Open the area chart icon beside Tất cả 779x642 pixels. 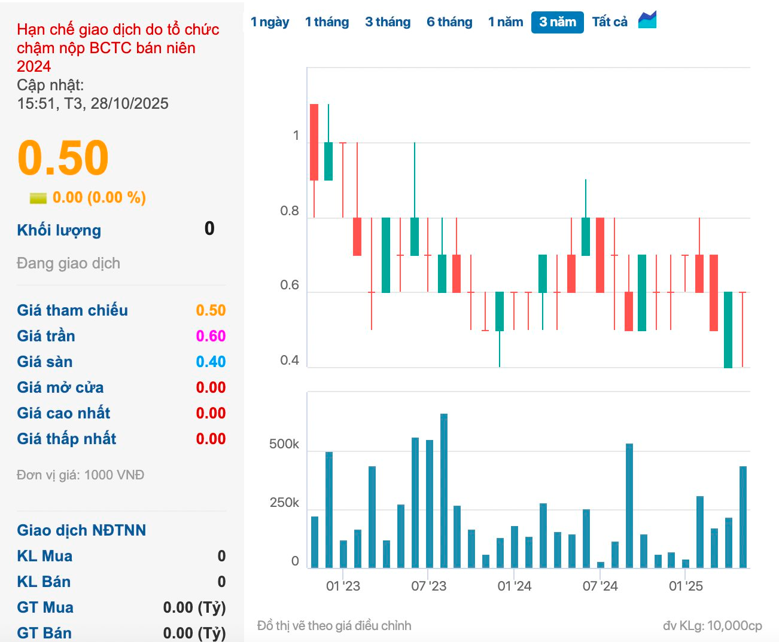point(647,20)
